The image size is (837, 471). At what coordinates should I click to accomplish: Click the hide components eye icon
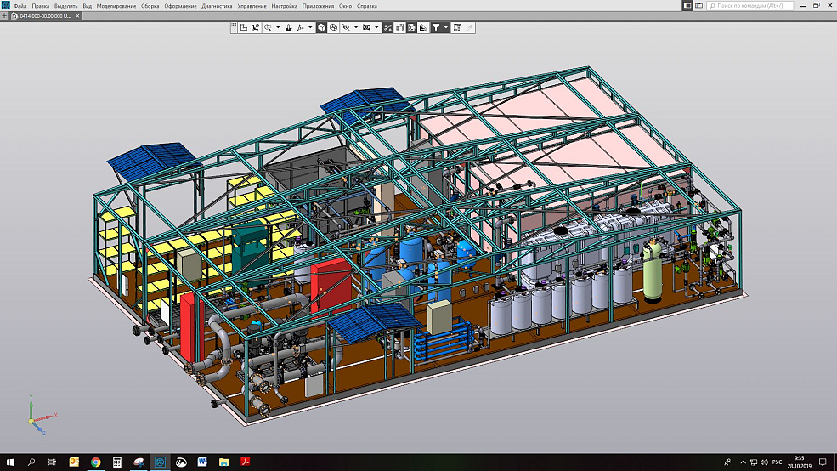346,27
